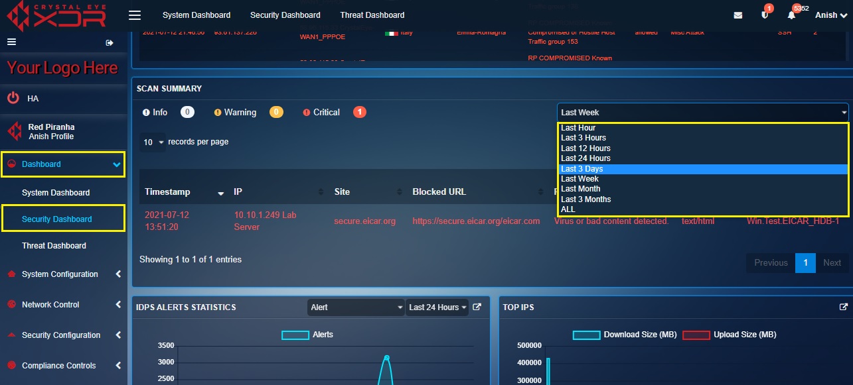Viewport: 853px width, 385px height.
Task: Click the Critical exclamation icon in Scan Summary
Action: tap(307, 113)
